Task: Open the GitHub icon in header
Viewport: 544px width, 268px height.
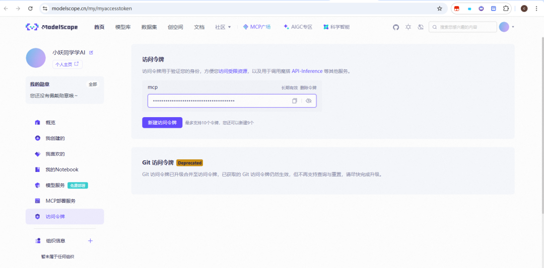Action: point(396,27)
